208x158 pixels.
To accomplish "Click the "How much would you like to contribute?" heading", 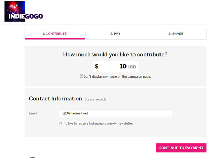I will [115, 55].
